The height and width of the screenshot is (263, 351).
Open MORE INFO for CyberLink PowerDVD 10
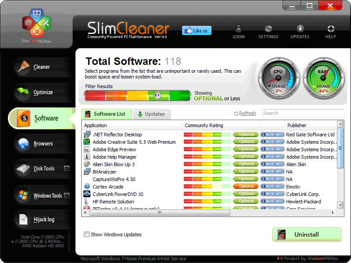[272, 194]
